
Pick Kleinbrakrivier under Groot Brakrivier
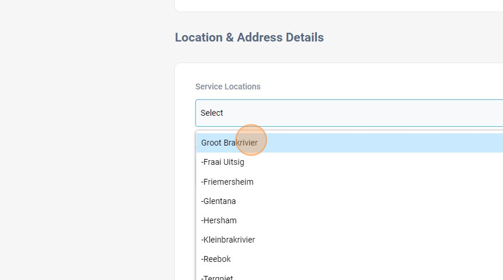228,240
